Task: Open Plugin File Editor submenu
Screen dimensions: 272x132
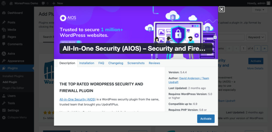Action: point(13,88)
